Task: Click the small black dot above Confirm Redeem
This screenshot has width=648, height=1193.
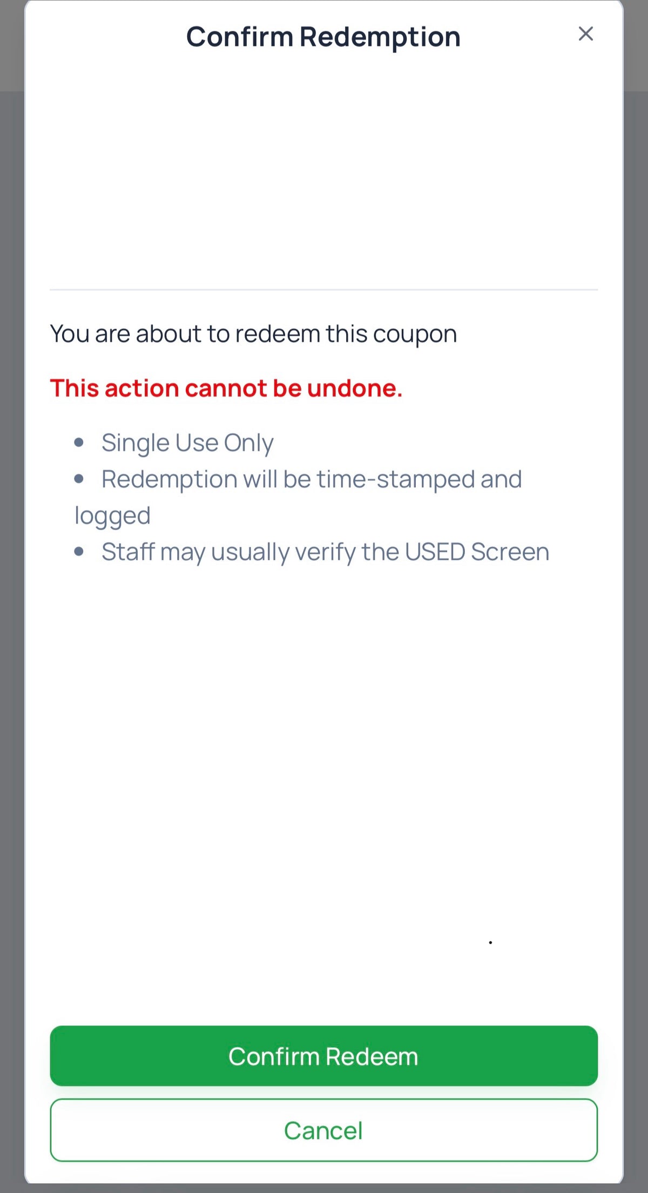Action: point(490,942)
